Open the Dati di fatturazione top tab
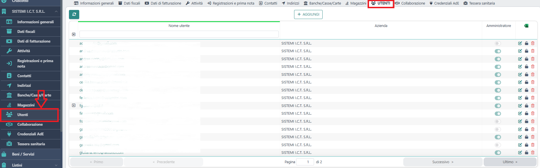 (163, 3)
